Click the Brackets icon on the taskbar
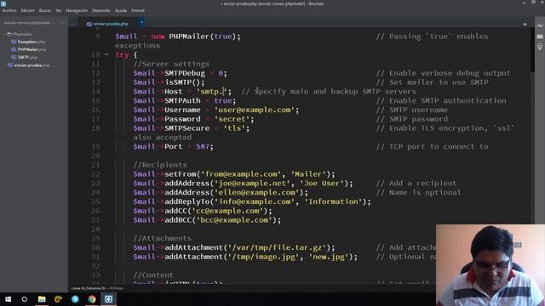545x306 pixels. (108, 299)
